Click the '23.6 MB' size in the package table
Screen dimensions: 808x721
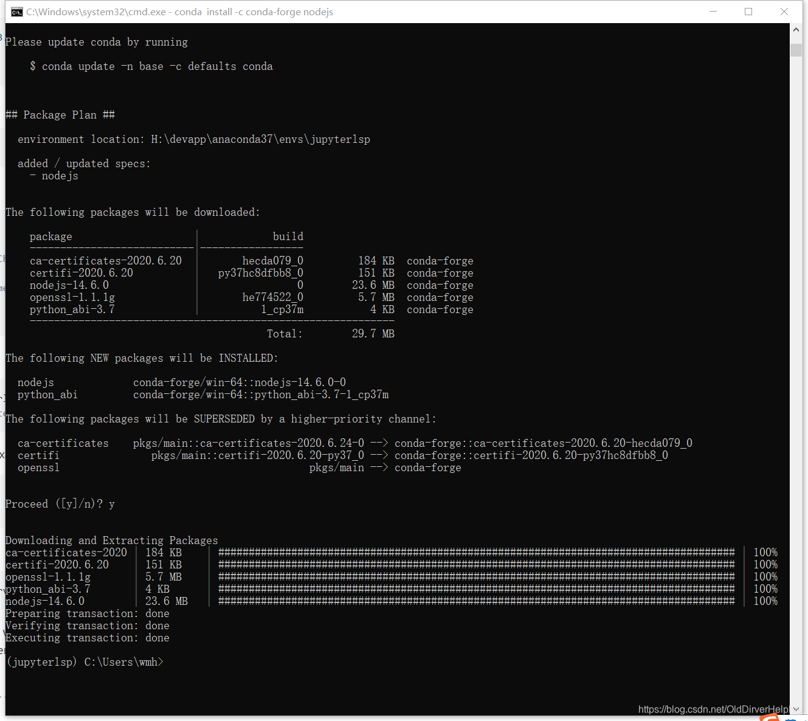tap(373, 285)
